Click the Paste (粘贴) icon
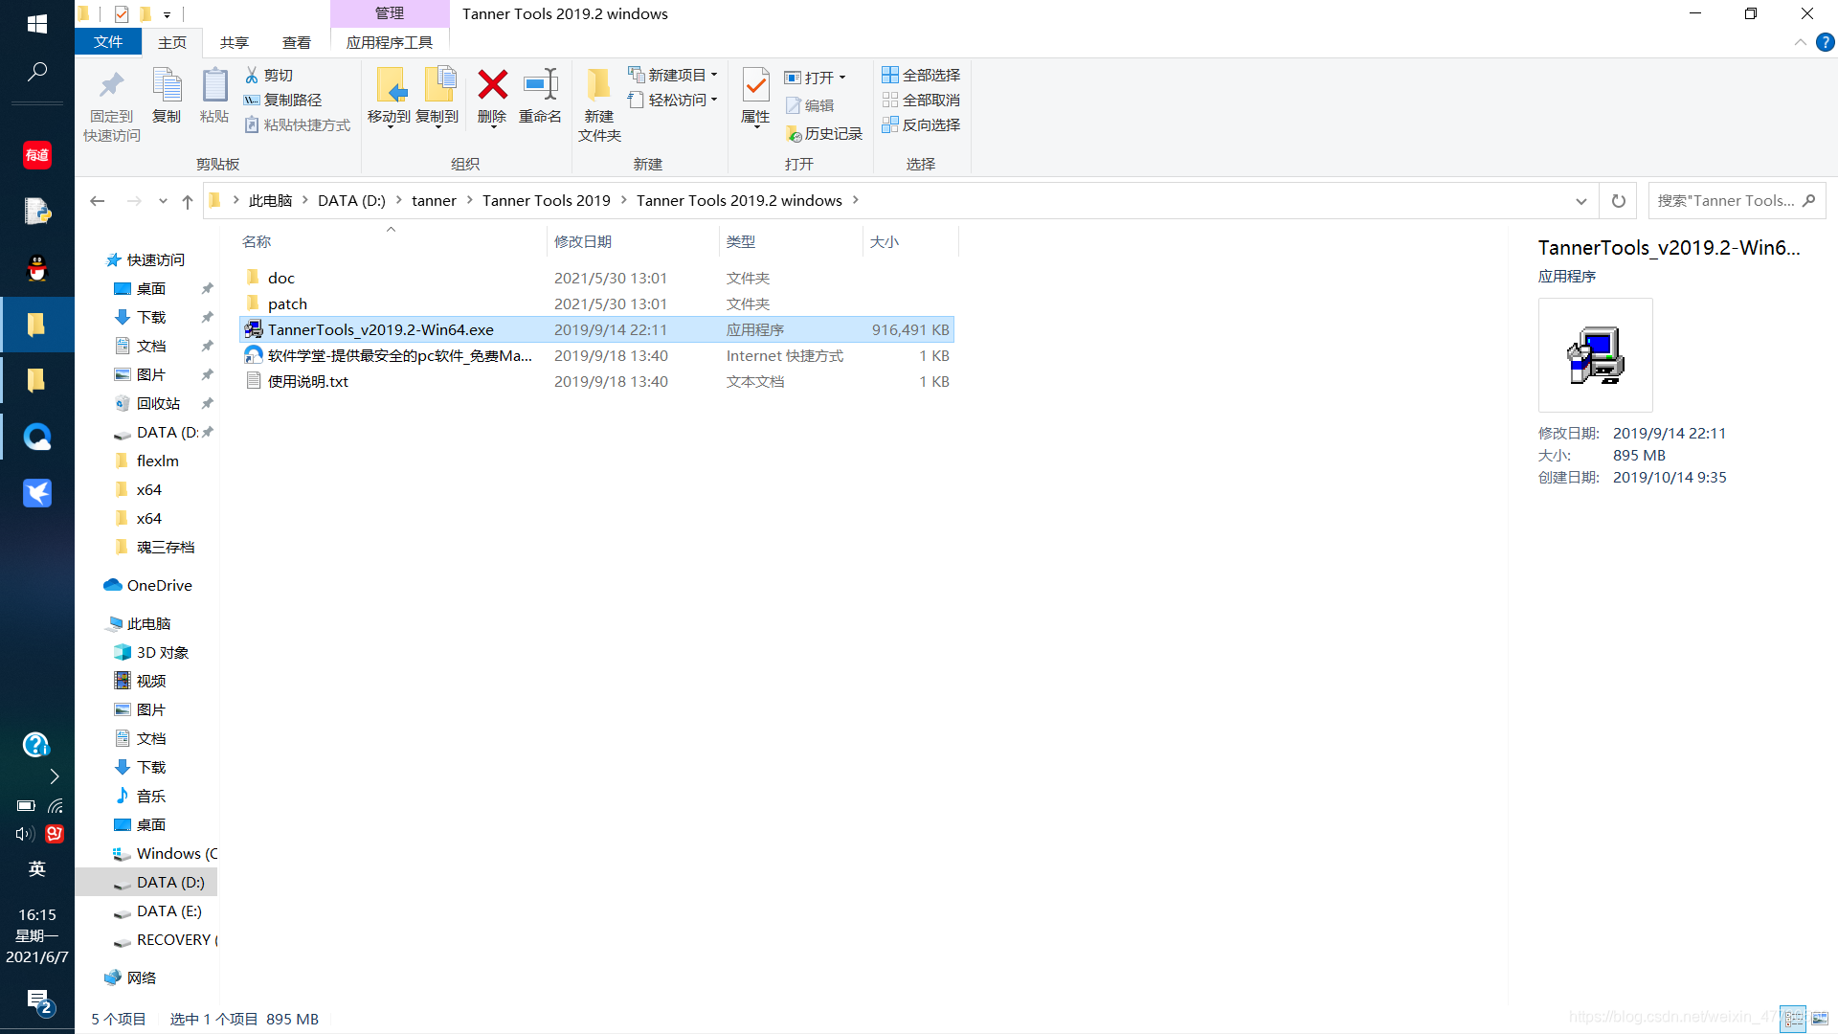The width and height of the screenshot is (1838, 1034). point(213,99)
